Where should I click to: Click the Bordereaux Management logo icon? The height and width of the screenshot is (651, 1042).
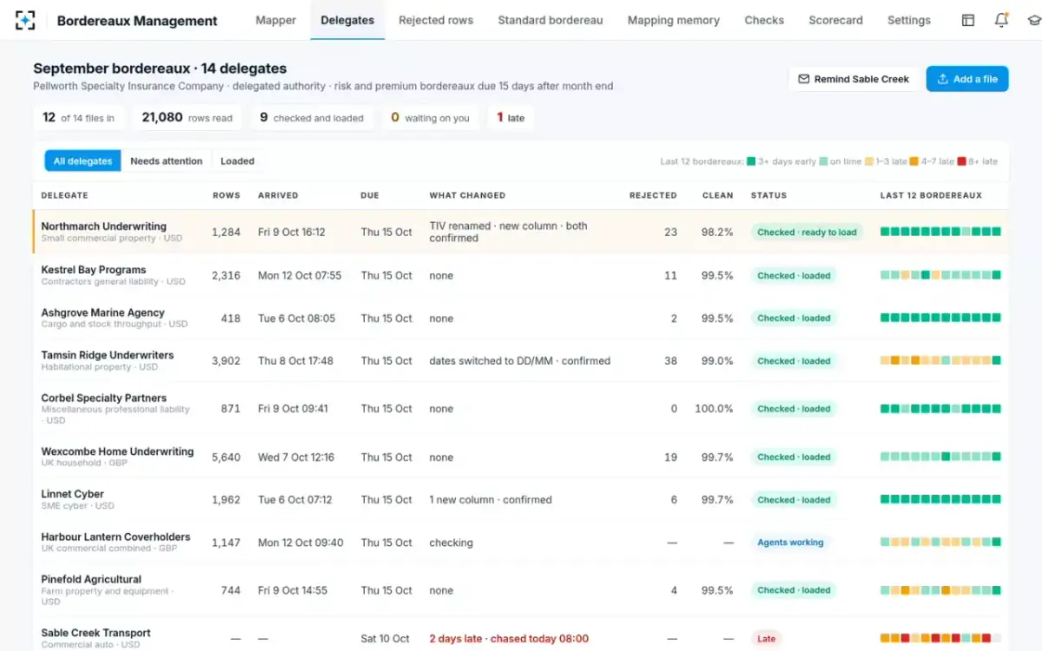point(25,20)
